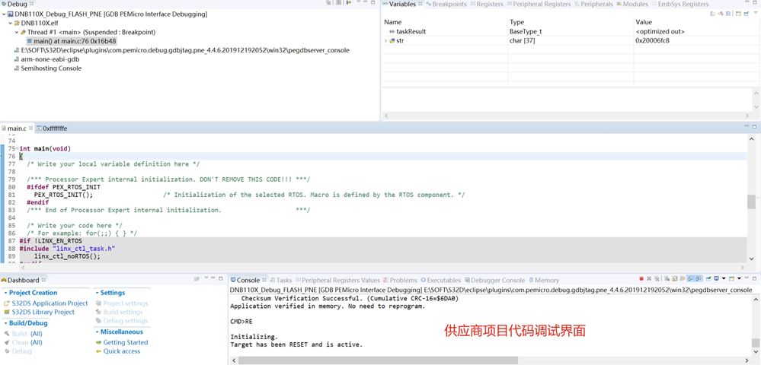Click the vertical scrollbar of code editor
Viewport: 761px width, 365px height.
751,201
